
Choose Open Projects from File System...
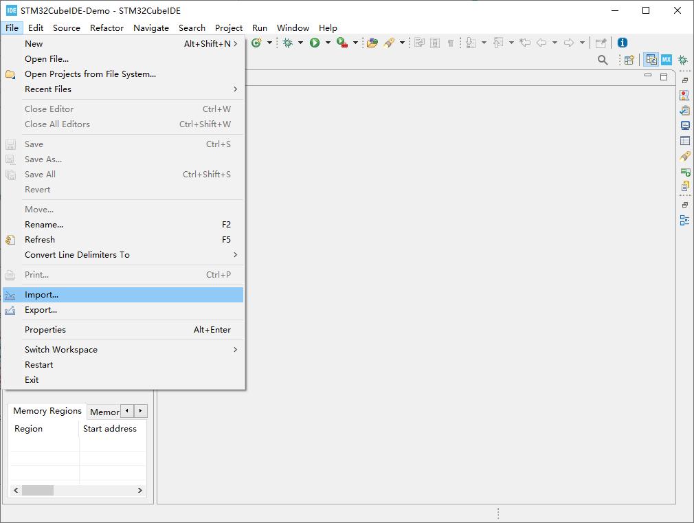coord(90,74)
